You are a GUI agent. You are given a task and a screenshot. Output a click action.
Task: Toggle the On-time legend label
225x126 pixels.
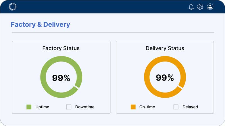tap(147, 107)
